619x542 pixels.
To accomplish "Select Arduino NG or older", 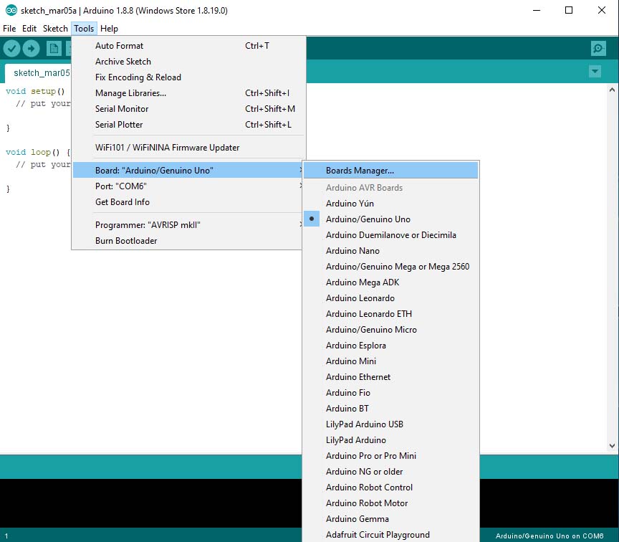I will click(391, 472).
